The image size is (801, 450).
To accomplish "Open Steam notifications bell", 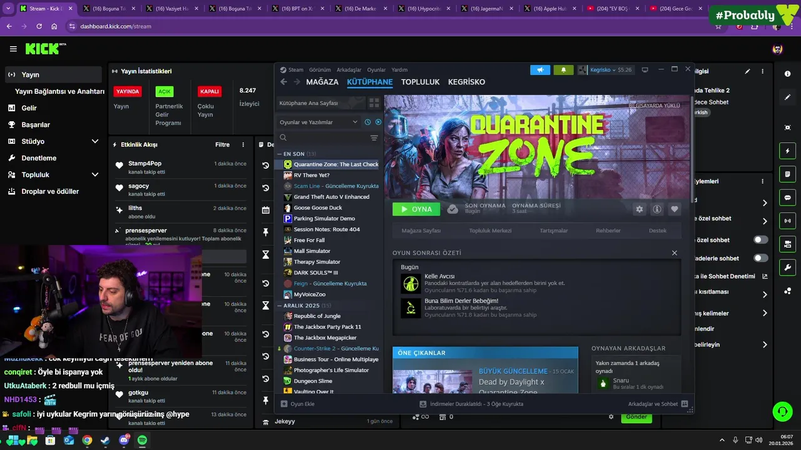I will tap(563, 70).
